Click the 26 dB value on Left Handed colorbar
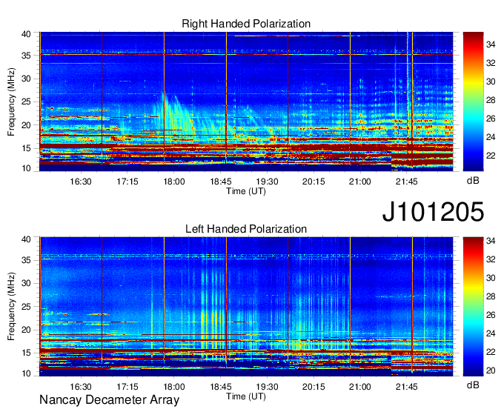The width and height of the screenshot is (504, 409). tap(491, 315)
